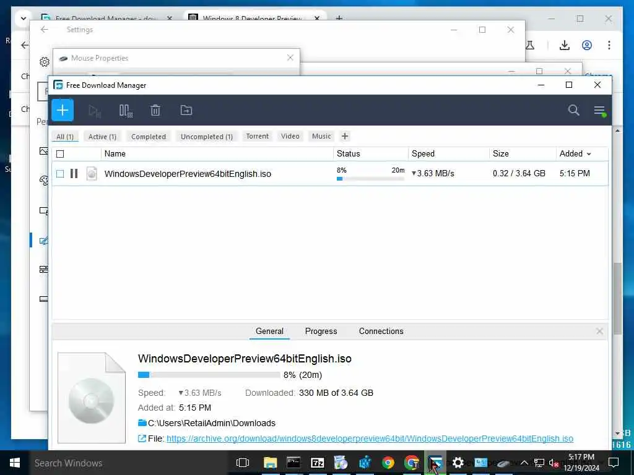This screenshot has width=634, height=475.
Task: Click the move to folder toolbar icon
Action: pos(186,110)
